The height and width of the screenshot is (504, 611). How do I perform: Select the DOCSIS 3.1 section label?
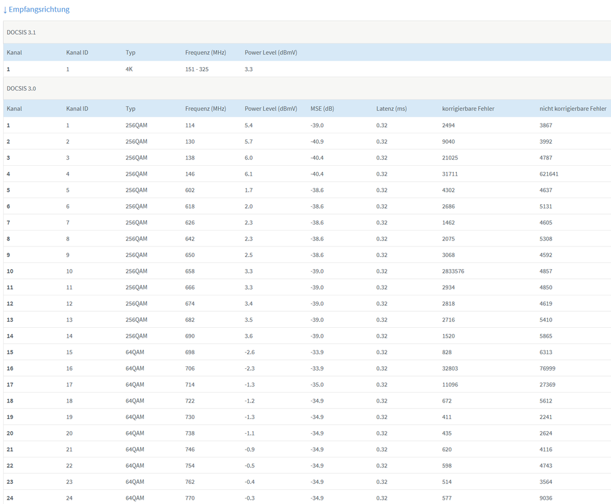(21, 32)
